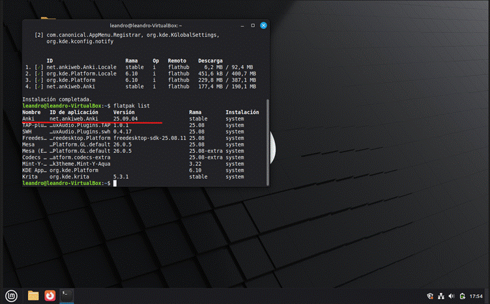Click the typed command 'flatpak list'
This screenshot has height=304, width=490.
[x=132, y=106]
